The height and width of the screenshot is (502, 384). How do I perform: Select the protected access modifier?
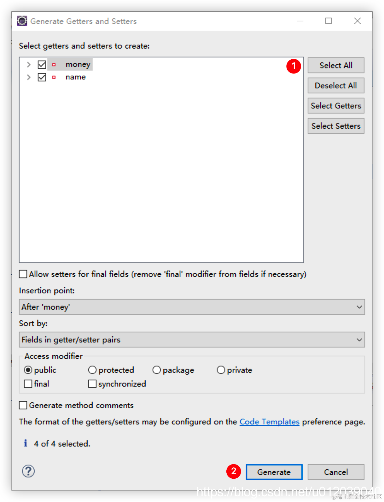(x=92, y=370)
